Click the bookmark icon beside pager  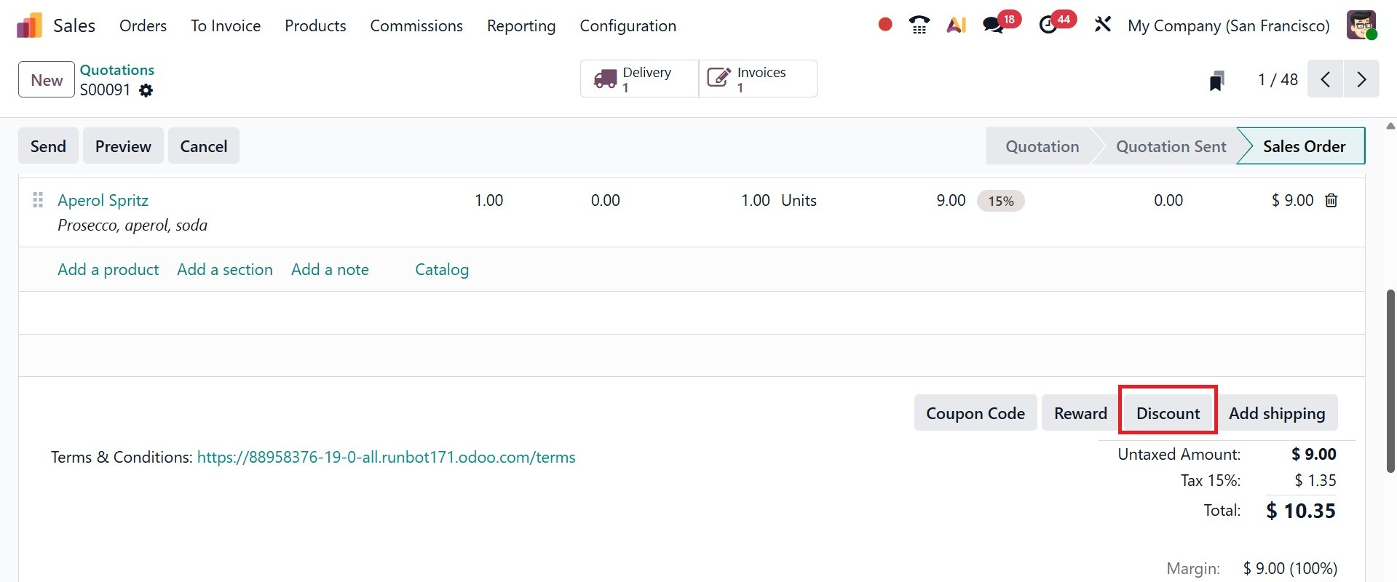tap(1216, 80)
